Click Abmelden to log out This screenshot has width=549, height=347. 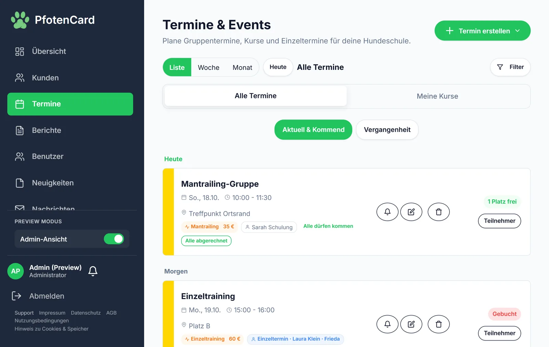[x=38, y=296]
